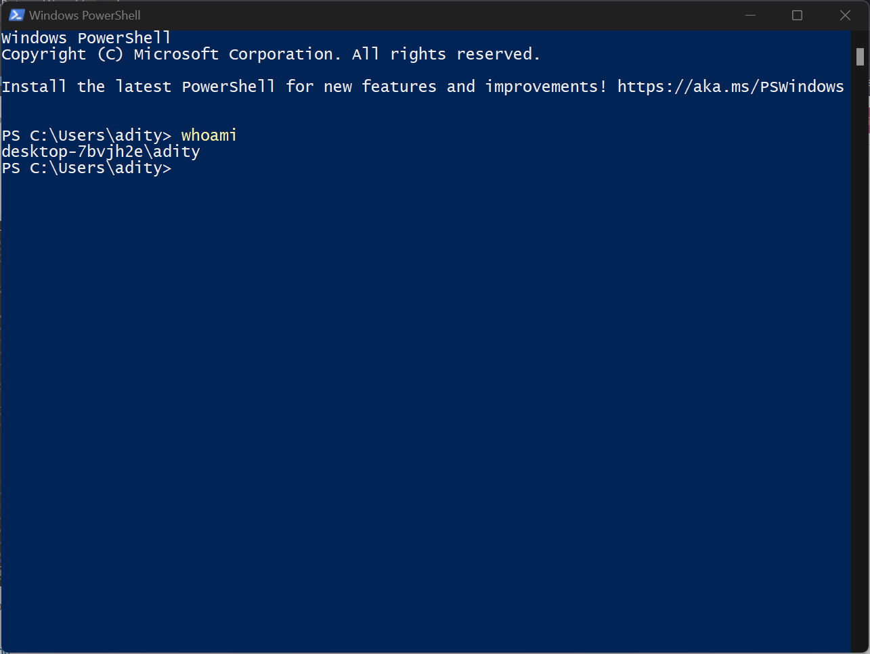Click the prompt preceding the whoami command

pos(87,135)
